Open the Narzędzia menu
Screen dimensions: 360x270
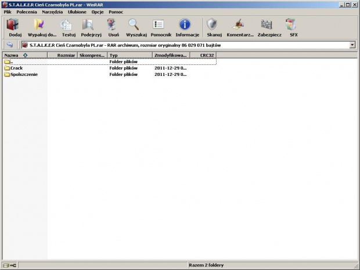pos(52,12)
